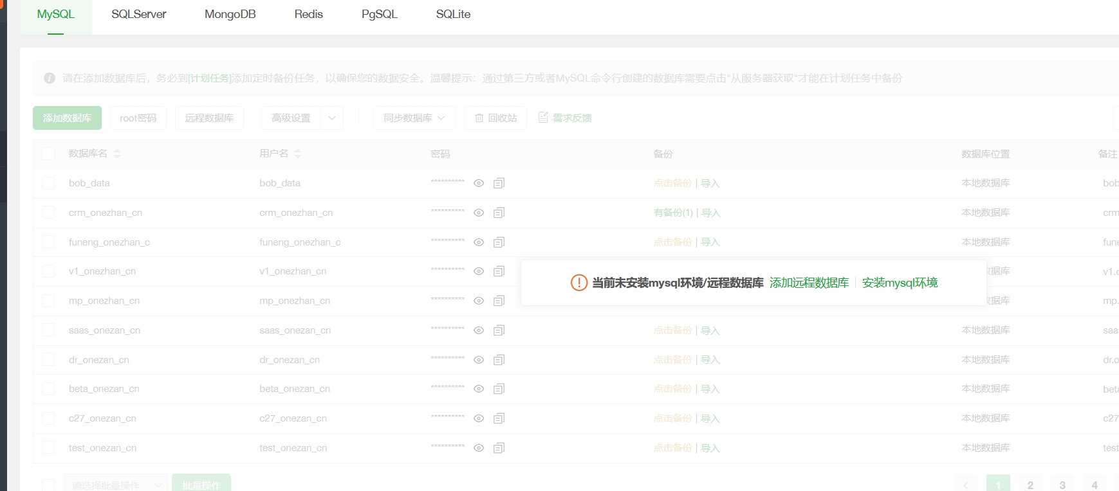Go to page 4 of database list

[x=1095, y=483]
